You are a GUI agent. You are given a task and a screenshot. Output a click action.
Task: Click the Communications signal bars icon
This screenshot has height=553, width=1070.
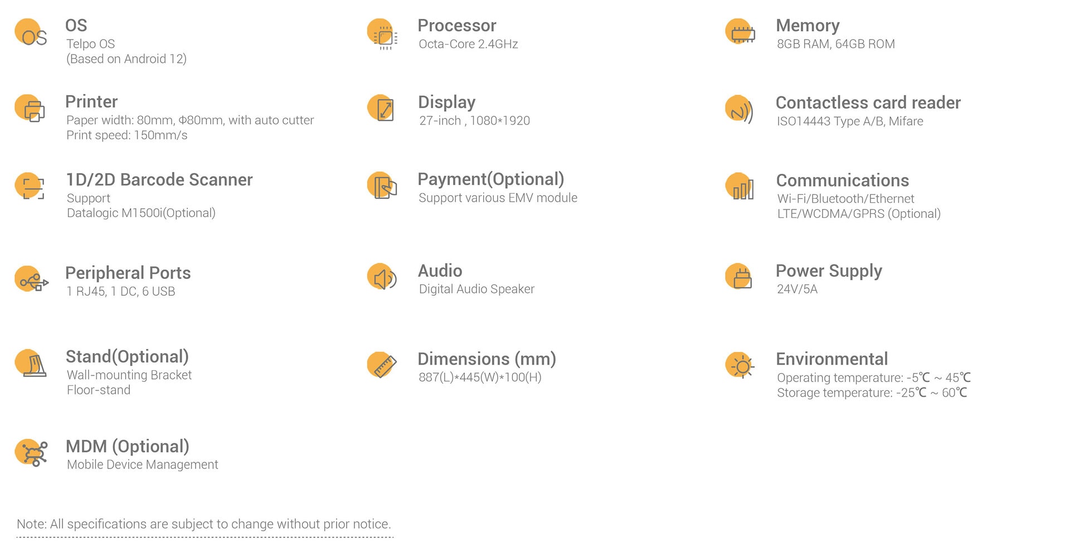(740, 186)
